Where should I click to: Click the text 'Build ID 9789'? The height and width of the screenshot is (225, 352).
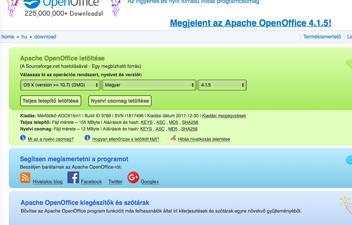point(98,116)
